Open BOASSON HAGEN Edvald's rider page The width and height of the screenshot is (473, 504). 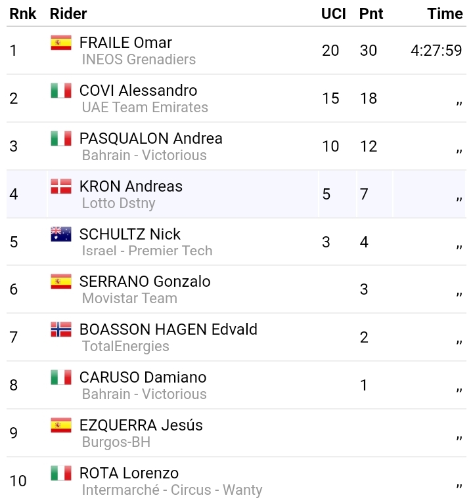168,329
